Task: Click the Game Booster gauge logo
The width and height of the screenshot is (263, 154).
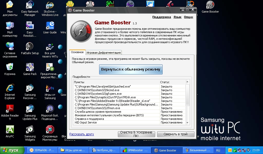Action: pos(81,31)
